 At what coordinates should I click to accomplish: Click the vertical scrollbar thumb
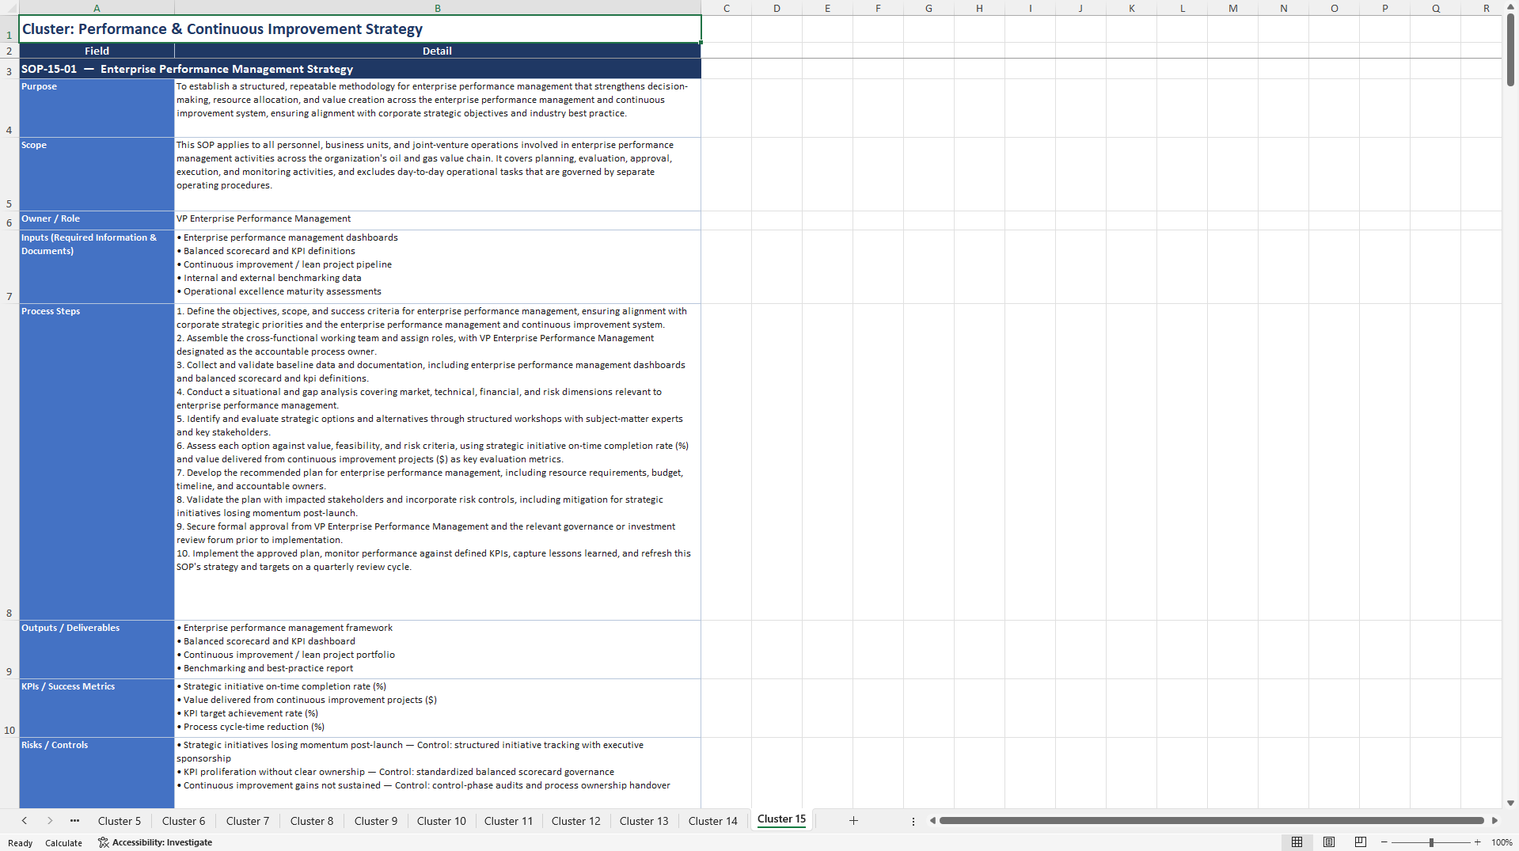[x=1510, y=49]
